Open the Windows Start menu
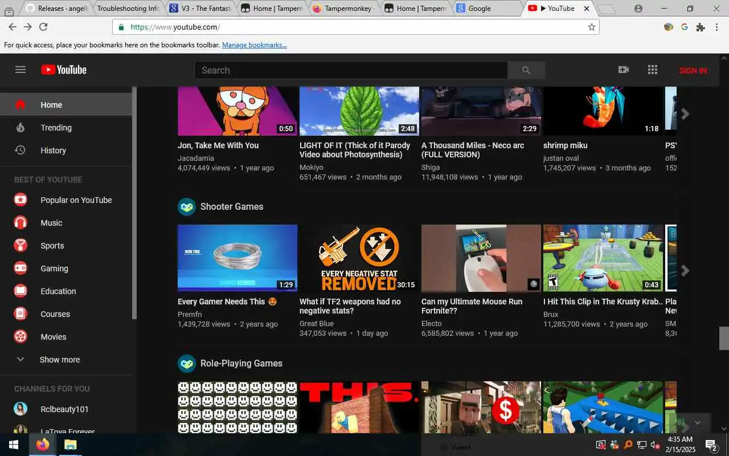The width and height of the screenshot is (729, 456). (x=13, y=445)
